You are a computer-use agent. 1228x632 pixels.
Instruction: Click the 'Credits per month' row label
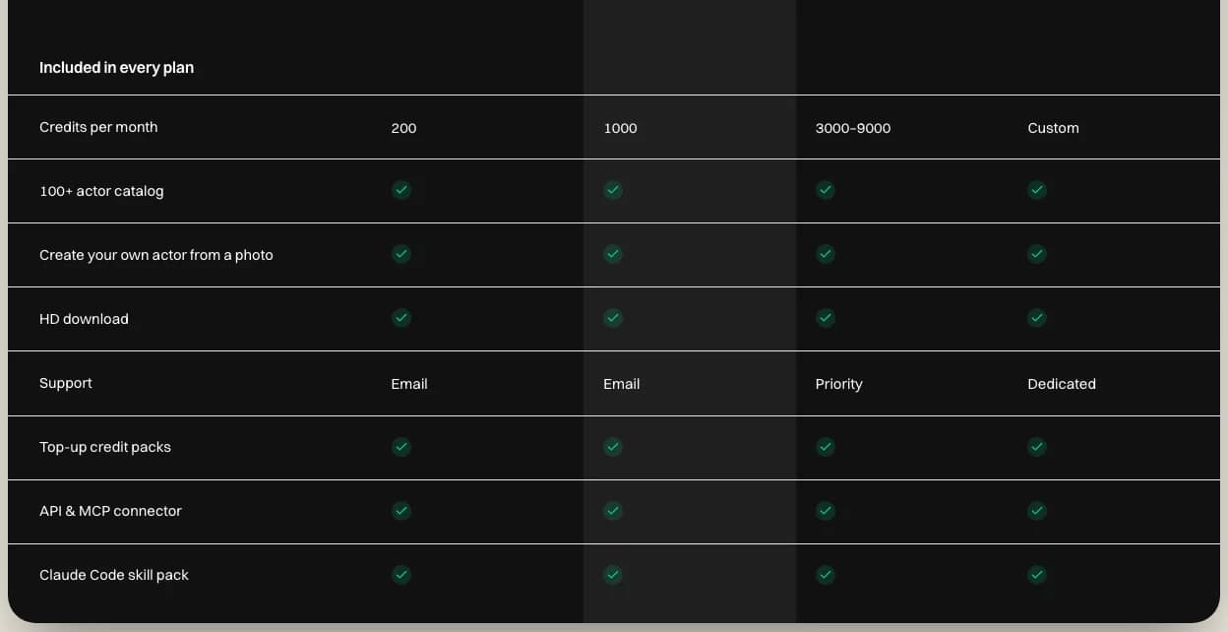tap(98, 127)
